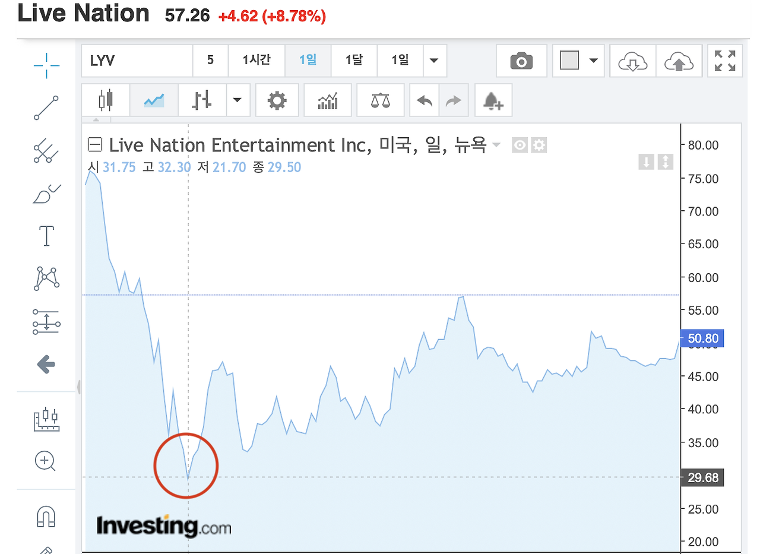
Task: Save chart layout via cloud upload
Action: click(679, 61)
